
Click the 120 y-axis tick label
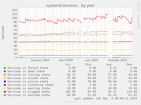coord(14,10)
